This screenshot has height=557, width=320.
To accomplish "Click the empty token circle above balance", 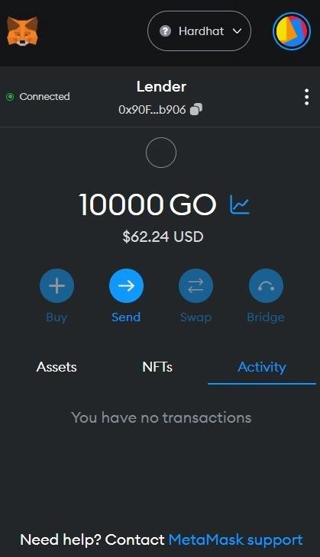I will pos(161,153).
